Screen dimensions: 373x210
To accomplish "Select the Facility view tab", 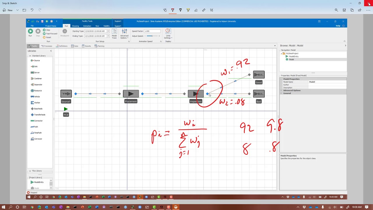I will pos(33,46).
